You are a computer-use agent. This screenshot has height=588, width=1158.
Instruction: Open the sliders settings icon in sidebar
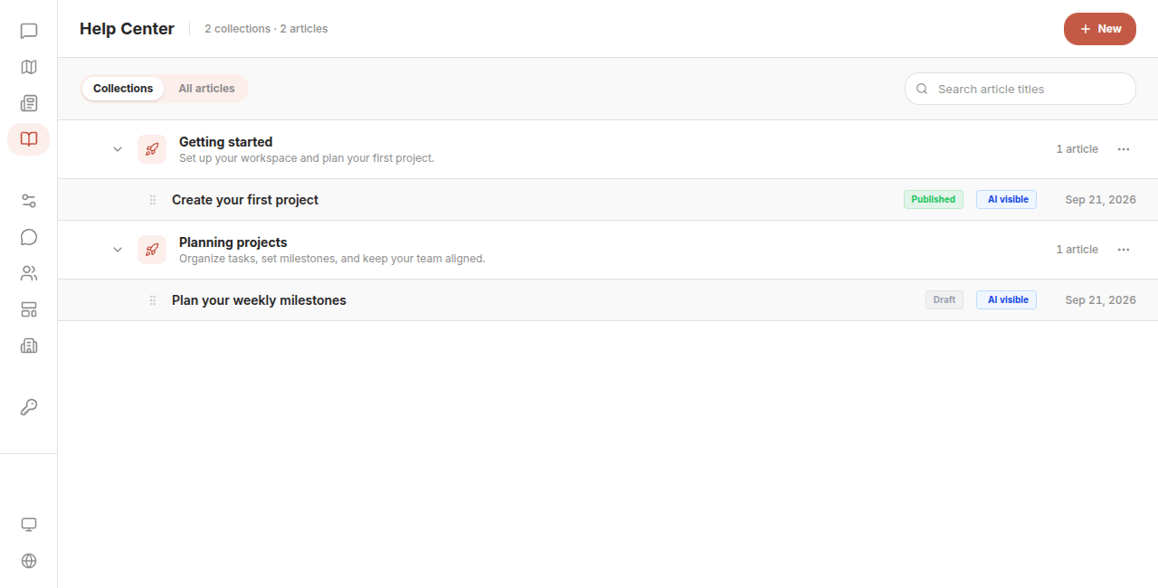[29, 201]
